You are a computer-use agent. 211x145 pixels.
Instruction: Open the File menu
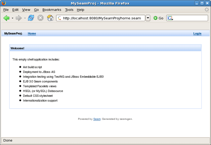coord(6,10)
